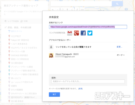Image resolution: width=135 pixels, height=105 pixels.
Task: Select 壱の蔵 原宿店 list entry
Action: click(17, 101)
